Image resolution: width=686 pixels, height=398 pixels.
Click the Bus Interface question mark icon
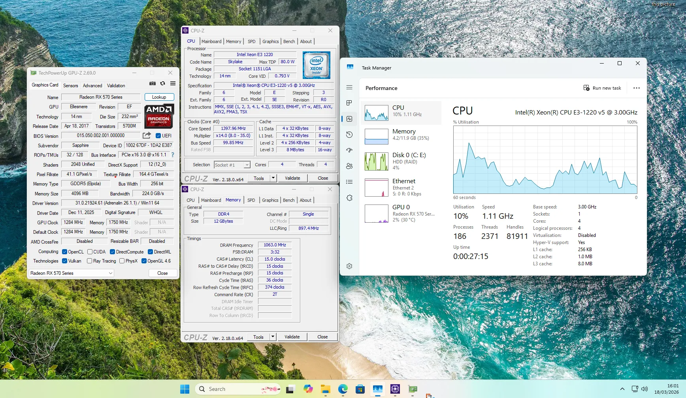173,155
